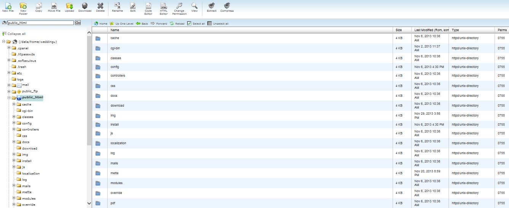509x208 pixels.
Task: Click the New File toolbar icon
Action: point(8,6)
